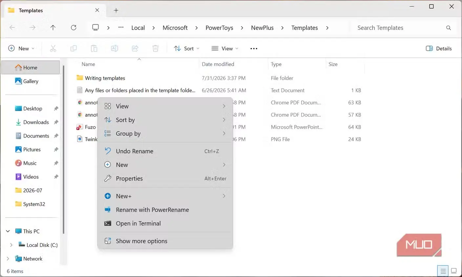462x277 pixels.
Task: Sort by the Type column header
Action: [x=276, y=64]
